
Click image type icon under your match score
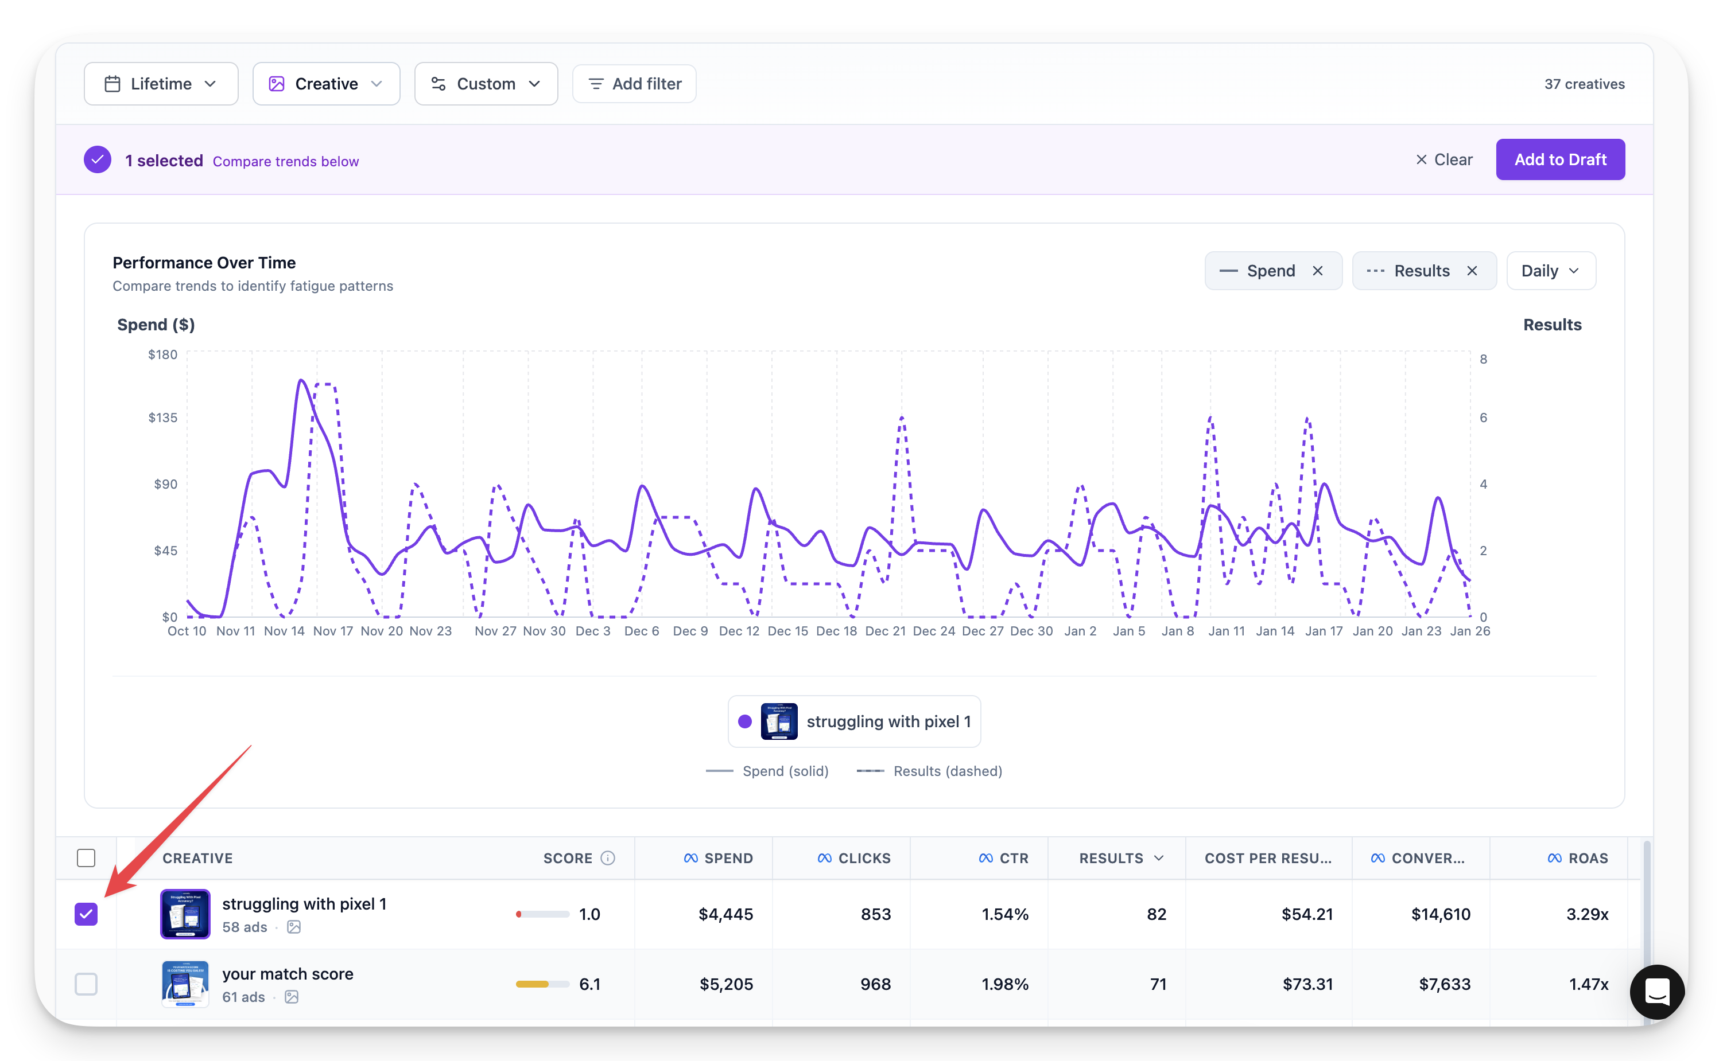[292, 996]
